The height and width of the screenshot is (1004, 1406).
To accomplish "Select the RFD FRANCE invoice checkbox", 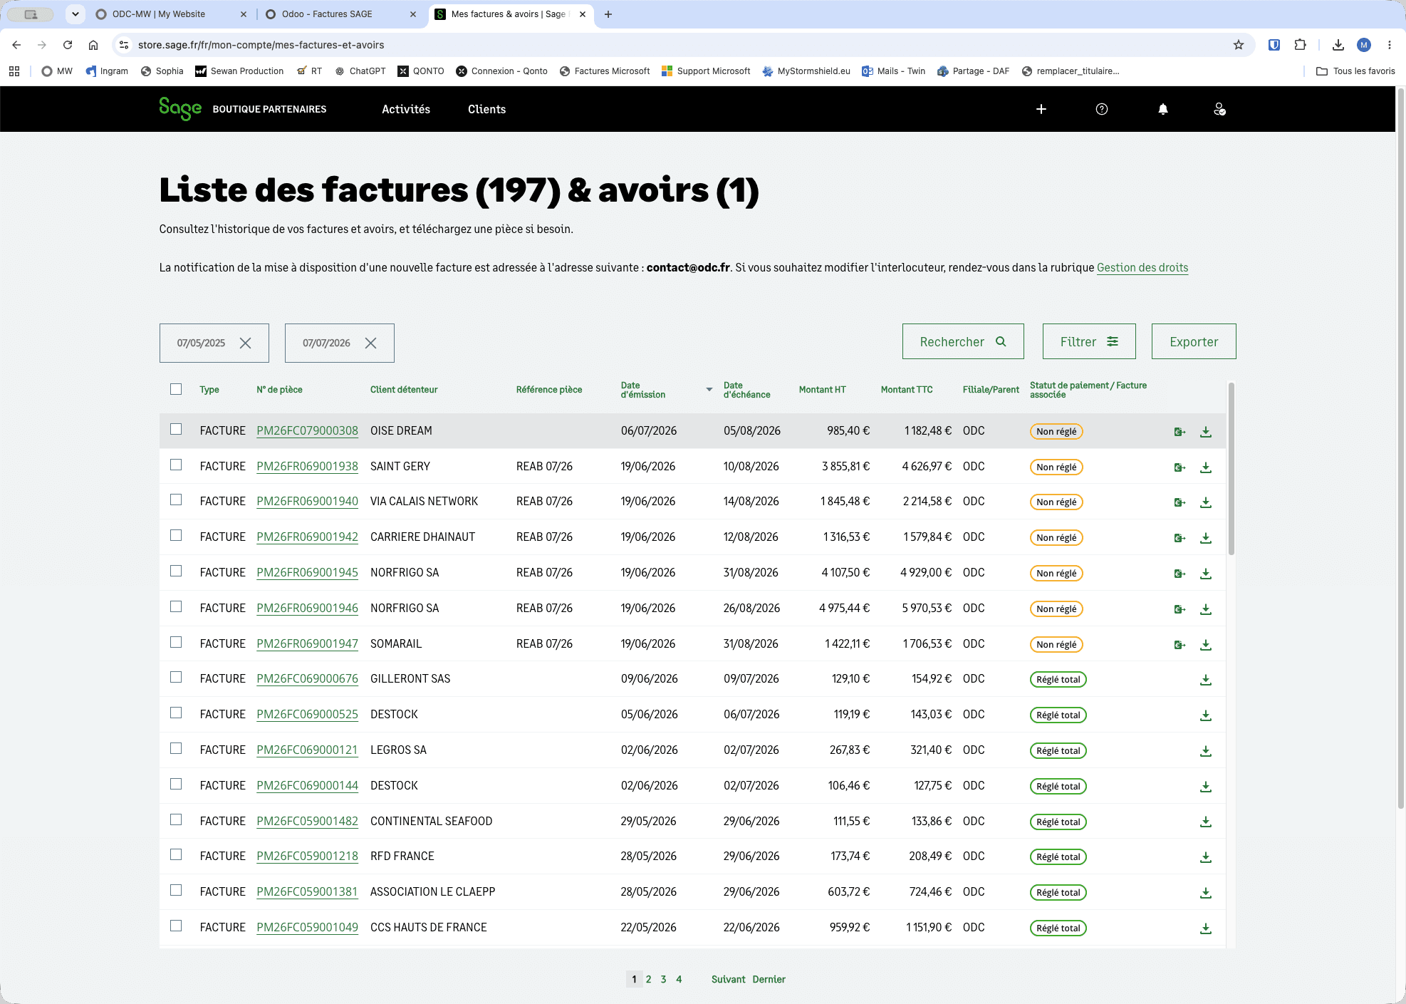I will (176, 854).
